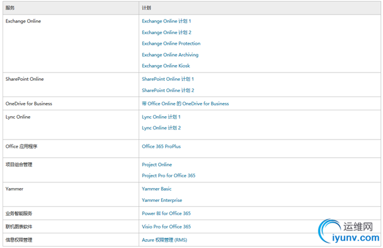
Task: Open the Exchange Online Protection link
Action: [171, 44]
